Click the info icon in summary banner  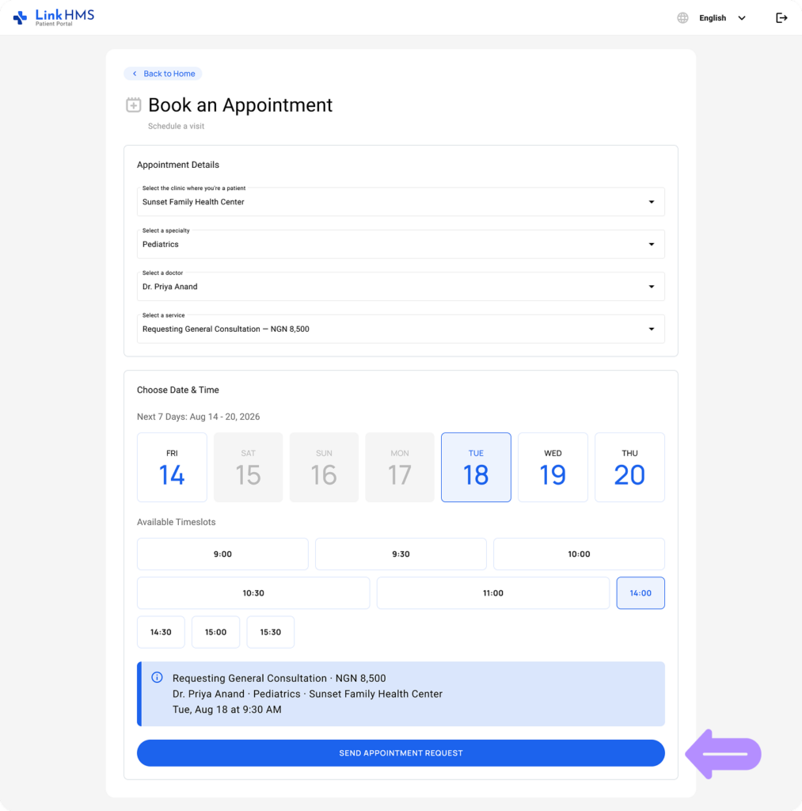point(158,677)
